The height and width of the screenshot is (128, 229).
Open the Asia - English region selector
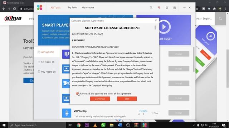point(204,18)
